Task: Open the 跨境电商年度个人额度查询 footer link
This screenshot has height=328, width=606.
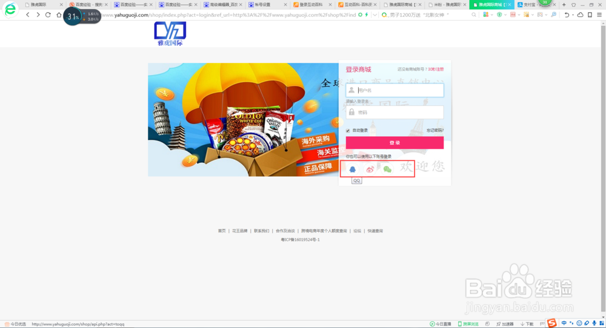Action: pos(324,231)
